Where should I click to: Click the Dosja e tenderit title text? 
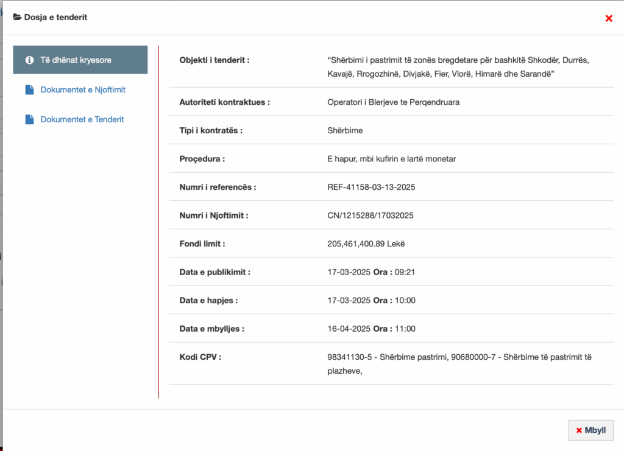point(55,17)
